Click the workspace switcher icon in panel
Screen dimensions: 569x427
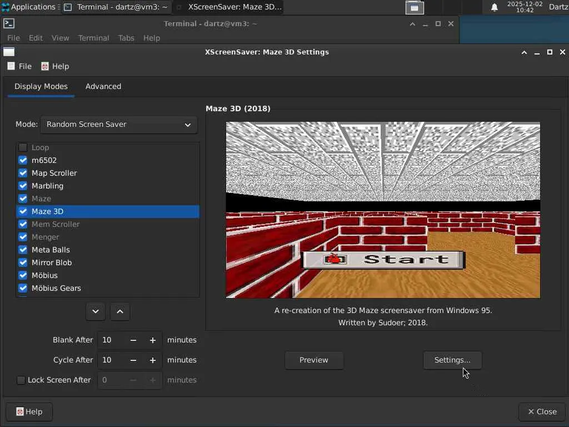[415, 7]
